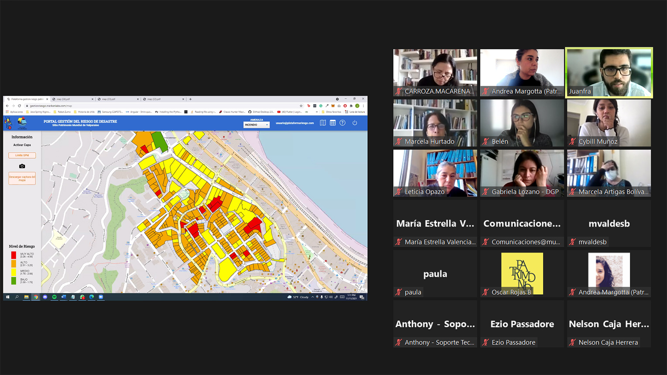Open the table grid view icon
The height and width of the screenshot is (375, 667).
333,123
